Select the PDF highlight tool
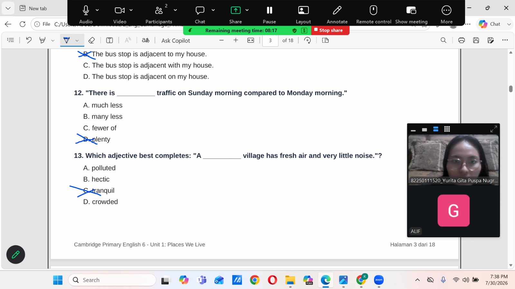The image size is (515, 289). 42,40
